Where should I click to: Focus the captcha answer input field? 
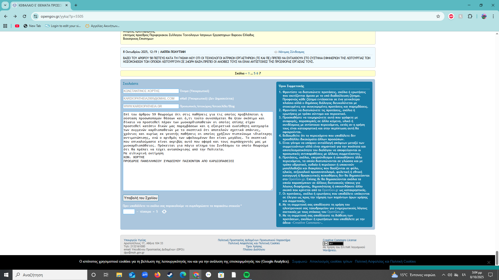tap(129, 212)
